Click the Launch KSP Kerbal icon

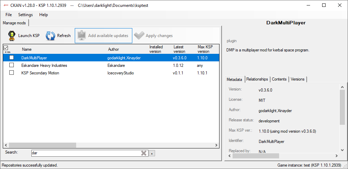click(x=12, y=36)
